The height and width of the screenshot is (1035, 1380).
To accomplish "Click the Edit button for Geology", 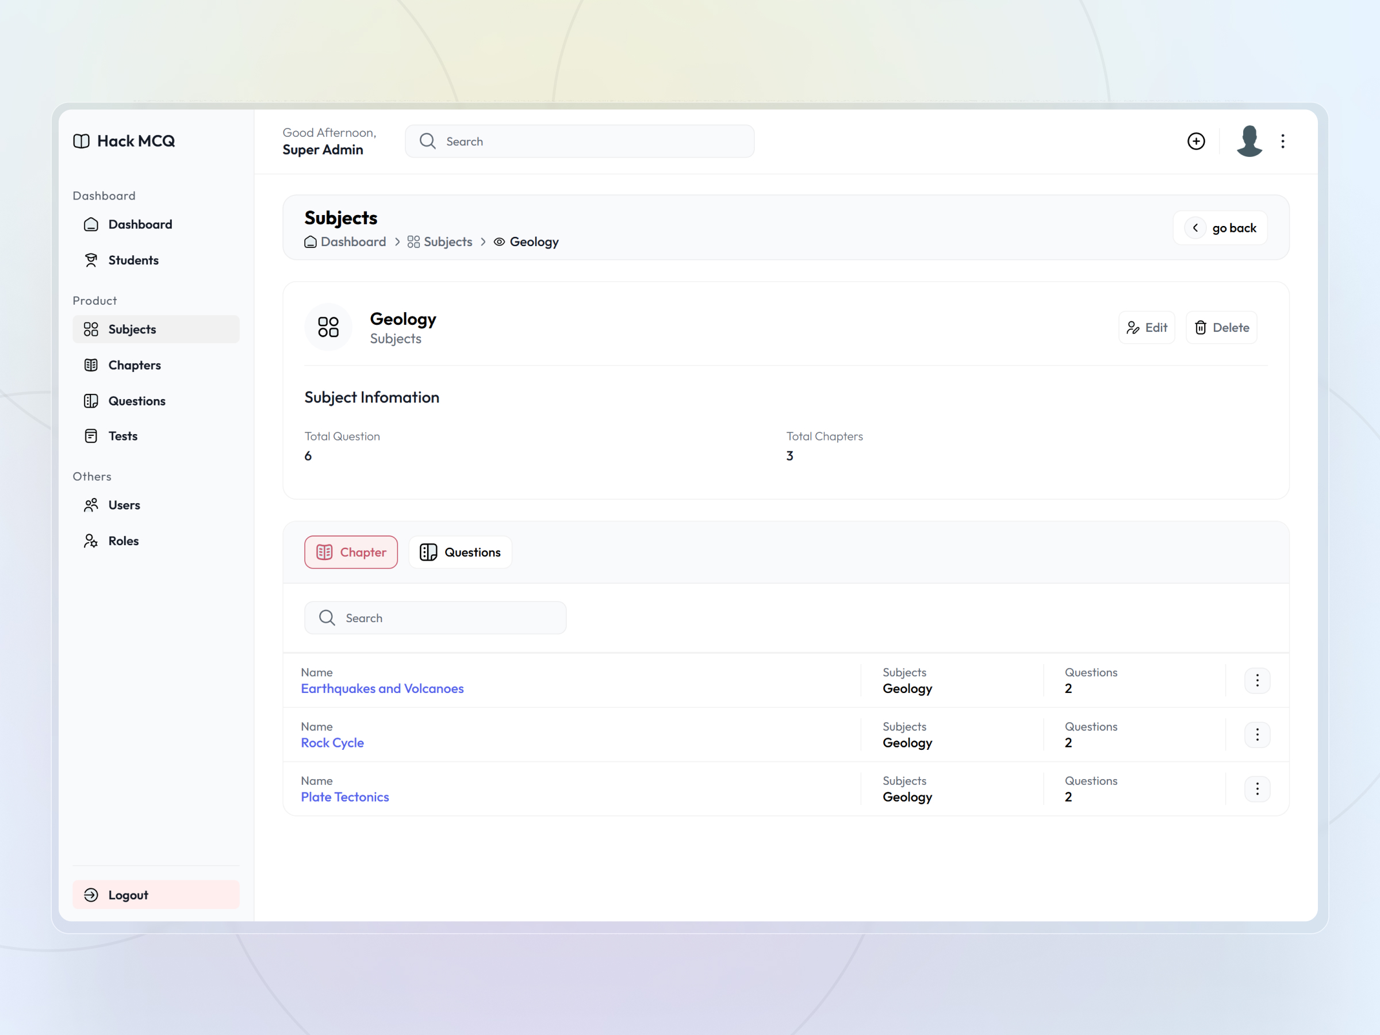I will tap(1147, 327).
